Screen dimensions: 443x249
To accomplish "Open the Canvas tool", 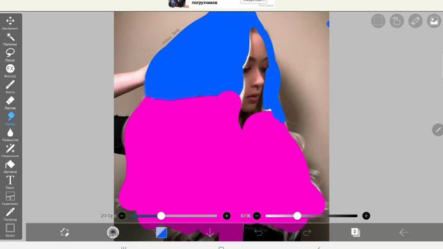I will 10,230.
